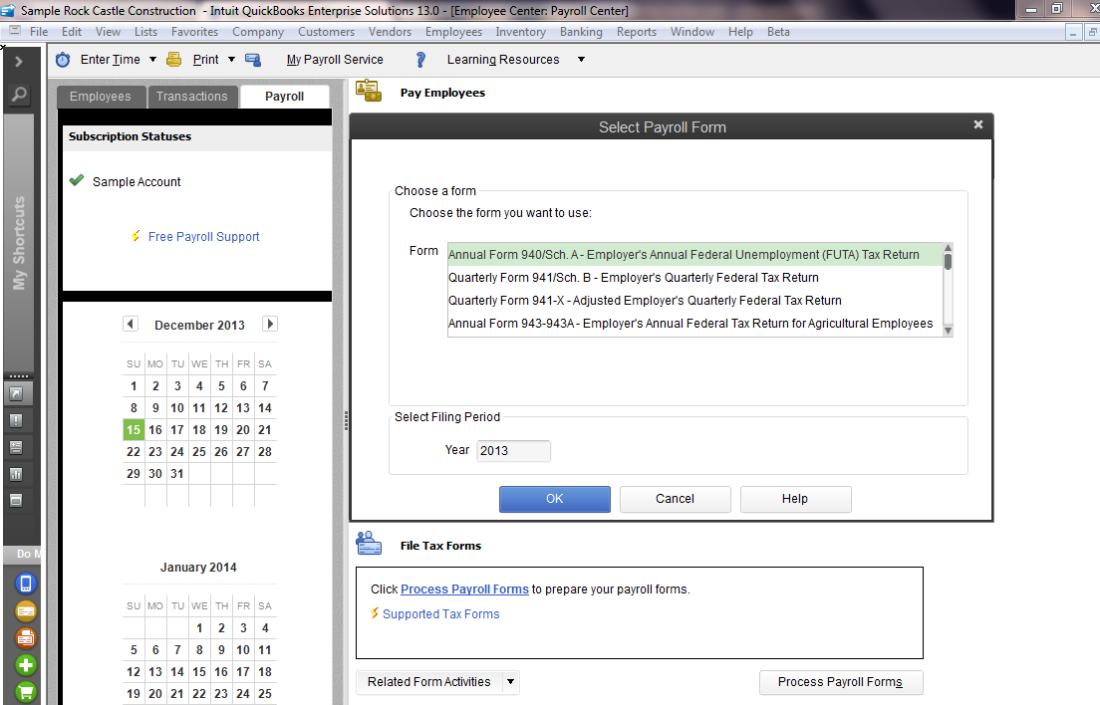Click OK in Select Payroll Form
The height and width of the screenshot is (705, 1100).
click(554, 499)
